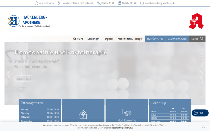Open the Leistungen menu
Viewport: 210px width, 131px height.
(x=93, y=39)
